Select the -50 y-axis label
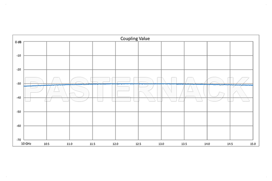Viewport: 272px width, 181px height. click(19, 112)
